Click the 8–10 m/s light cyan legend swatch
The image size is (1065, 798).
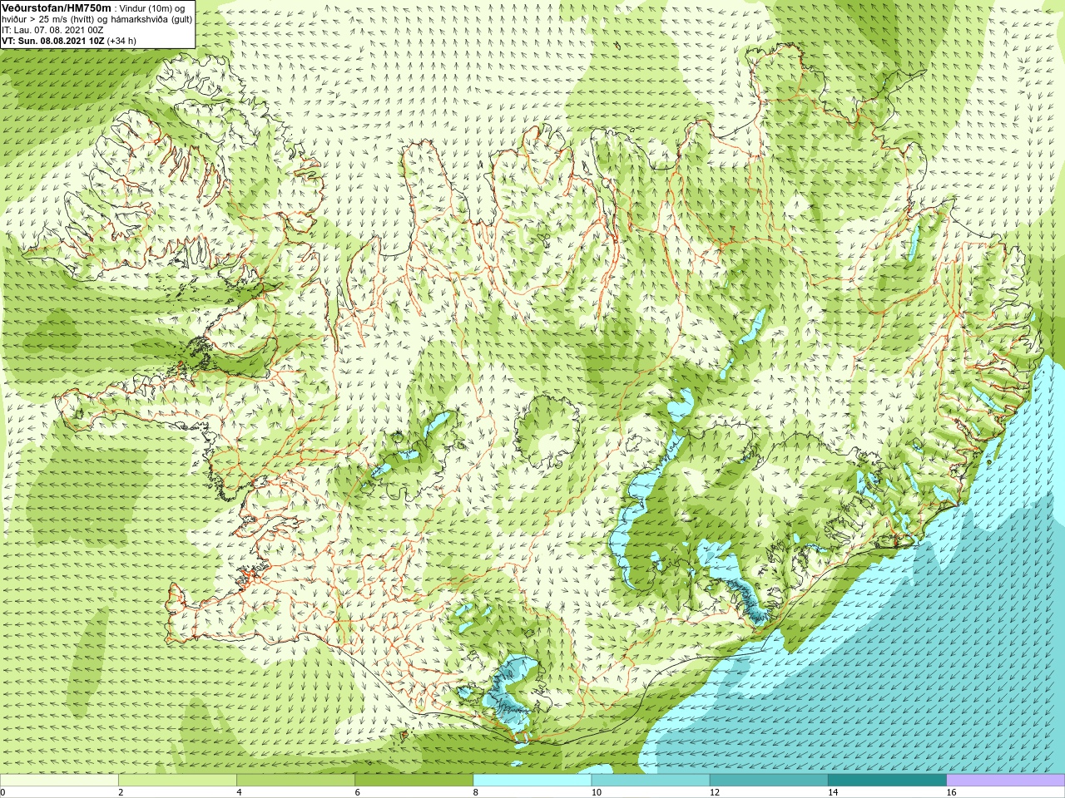coord(532,781)
